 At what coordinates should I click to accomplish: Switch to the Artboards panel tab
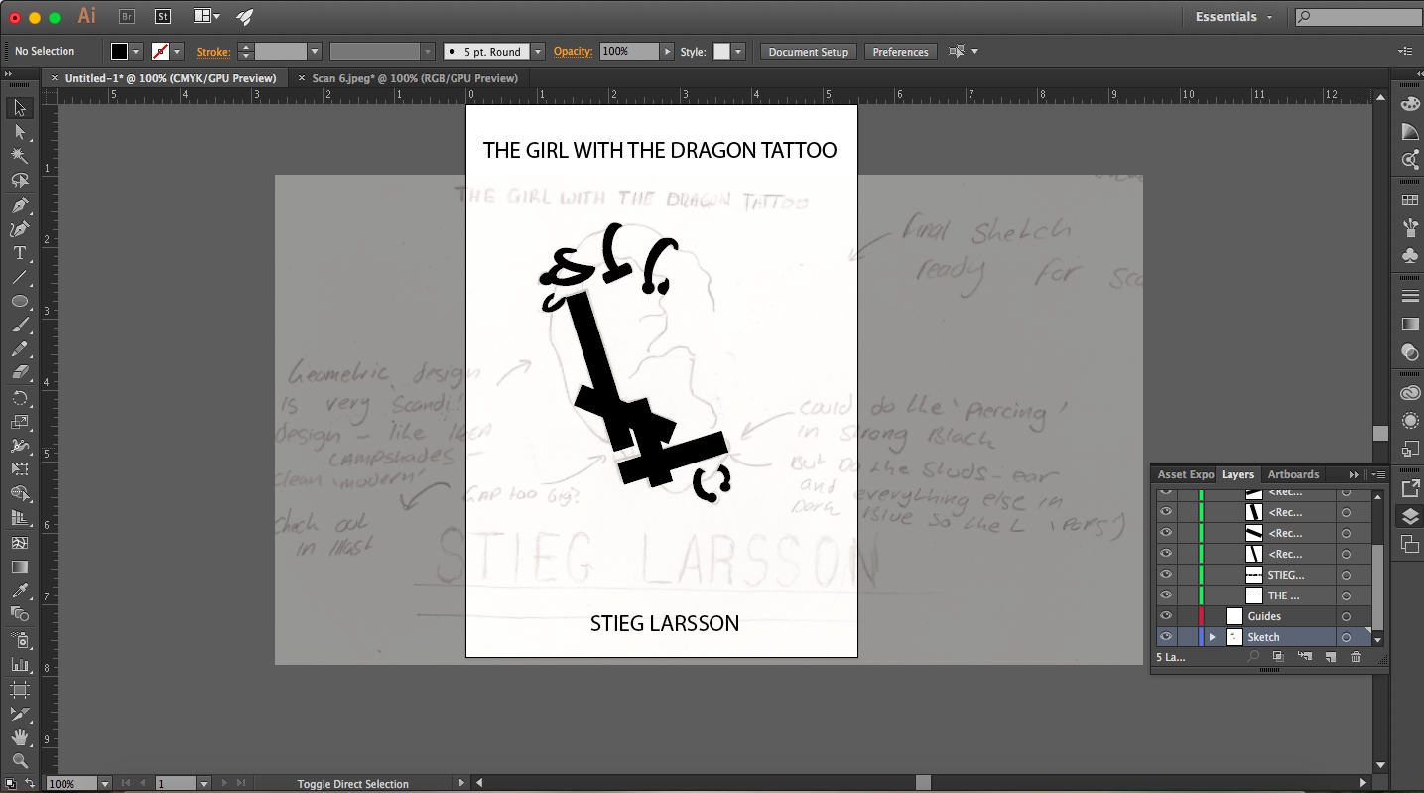(x=1293, y=474)
